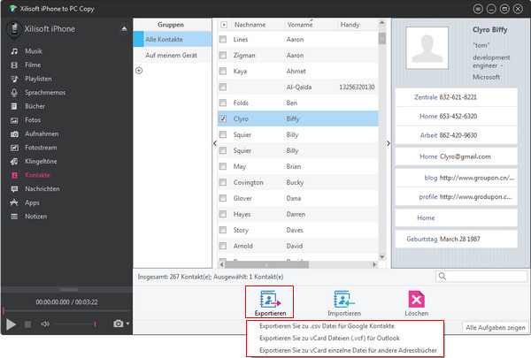Click the contact list horizontal scrollbar
Screen dimensions: 531x358
tap(267, 264)
